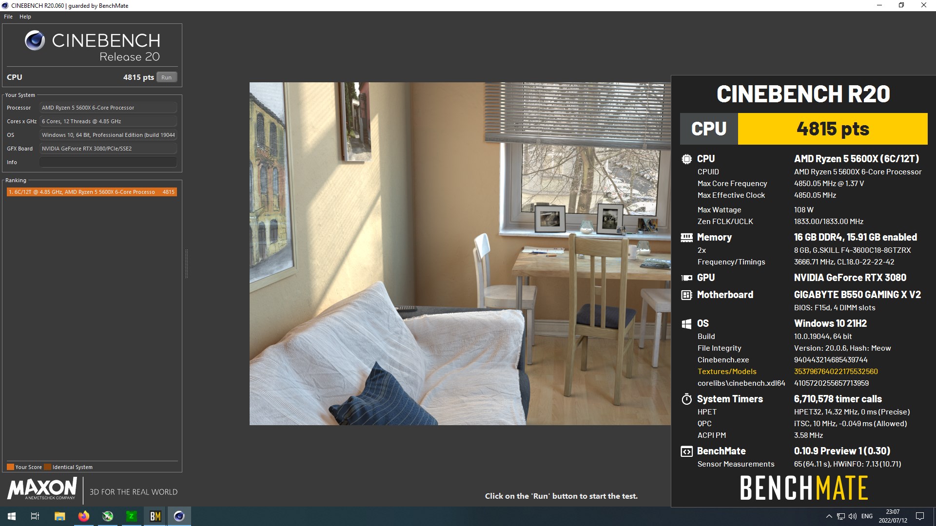The image size is (936, 526).
Task: Open the Windows Start menu
Action: (12, 516)
